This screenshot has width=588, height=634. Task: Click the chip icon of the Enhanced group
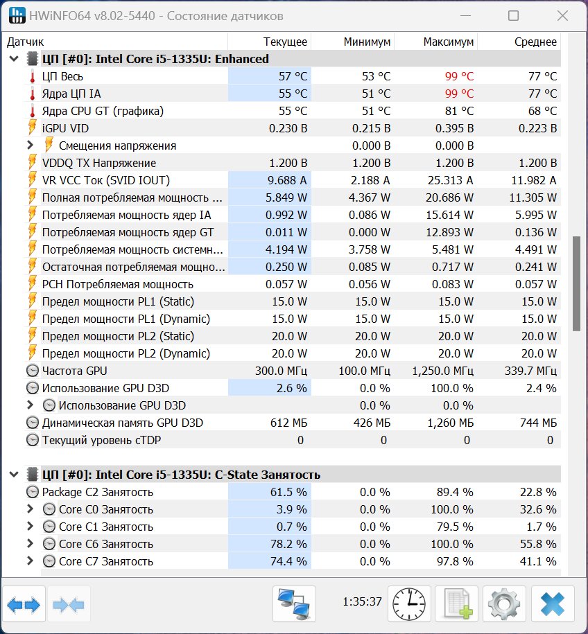coord(33,59)
